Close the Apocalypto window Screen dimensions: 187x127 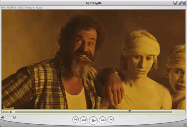pyautogui.click(x=184, y=3)
